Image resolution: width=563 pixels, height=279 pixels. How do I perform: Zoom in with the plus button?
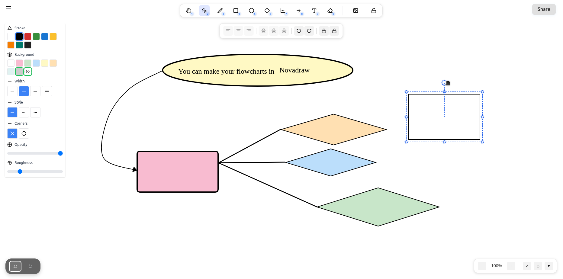tap(511, 266)
